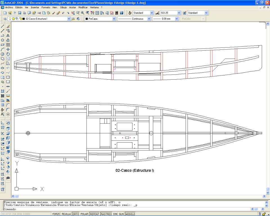270x216 pixels.
Task: Open the ISO-25 dimension style dropdown
Action: [x=179, y=13]
